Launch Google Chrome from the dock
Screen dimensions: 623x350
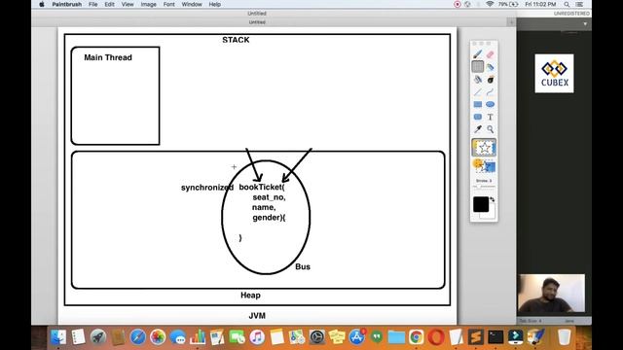416,337
